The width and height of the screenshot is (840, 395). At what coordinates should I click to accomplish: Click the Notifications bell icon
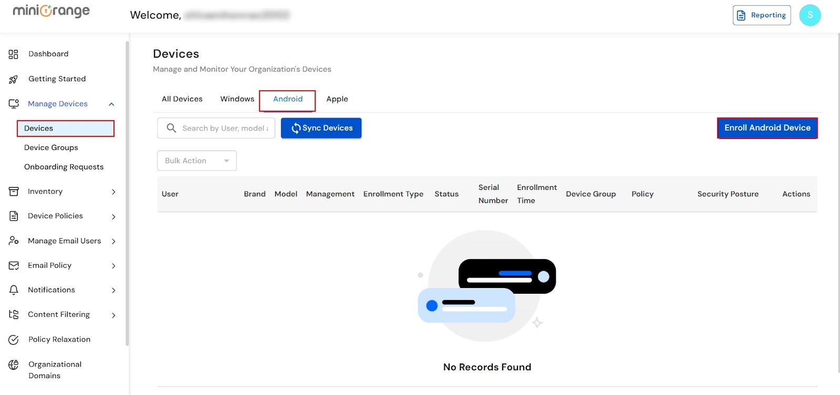point(14,290)
